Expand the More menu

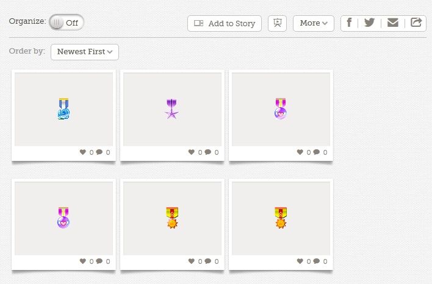pos(314,23)
